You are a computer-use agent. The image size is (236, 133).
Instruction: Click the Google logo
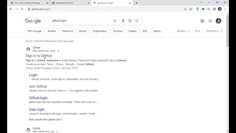[x=33, y=21]
